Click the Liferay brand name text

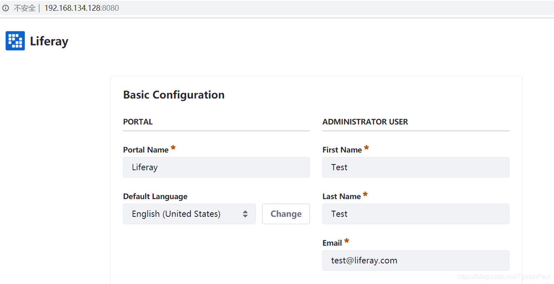point(49,41)
